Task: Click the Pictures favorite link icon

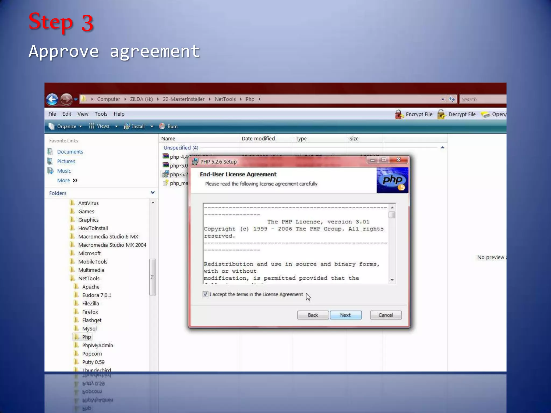Action: (x=50, y=161)
